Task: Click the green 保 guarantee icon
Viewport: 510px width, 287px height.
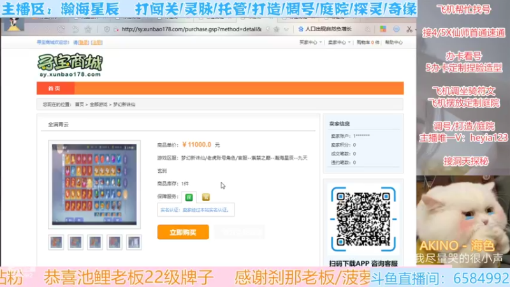Action: pos(189,197)
